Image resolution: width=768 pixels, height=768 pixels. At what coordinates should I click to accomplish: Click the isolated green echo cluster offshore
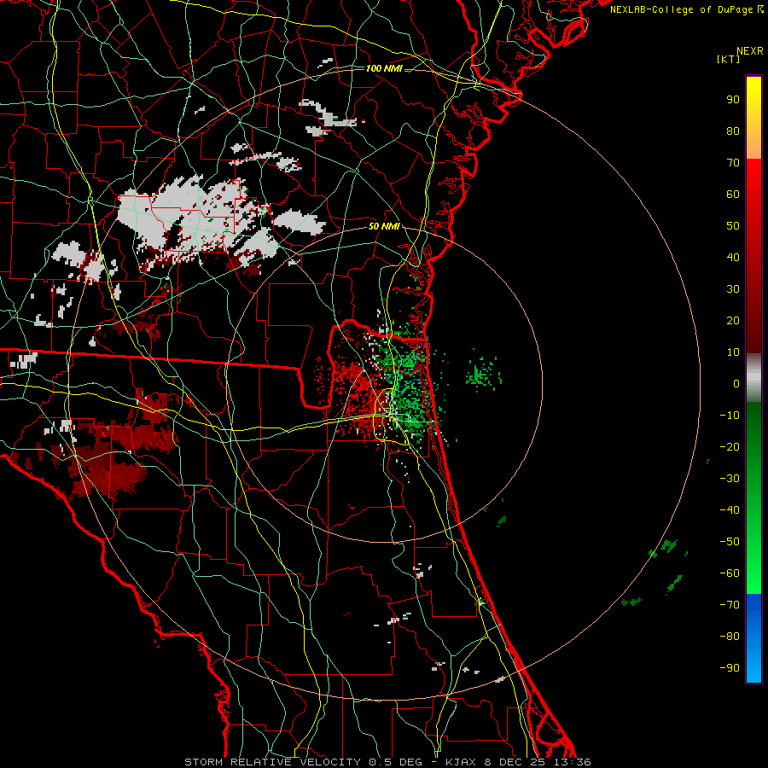[482, 373]
